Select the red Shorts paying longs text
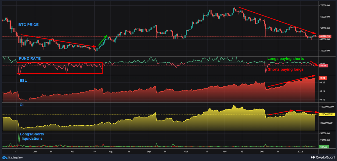Screen dimensions: 337x161 pos(285,69)
